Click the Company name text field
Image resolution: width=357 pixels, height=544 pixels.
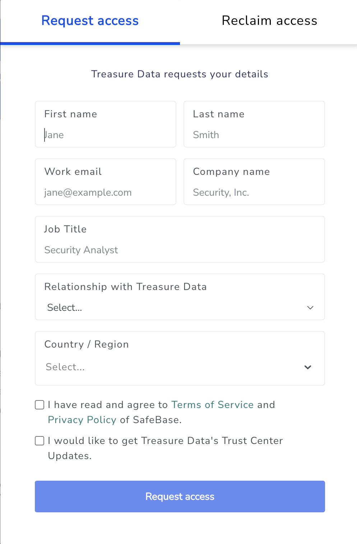254,192
